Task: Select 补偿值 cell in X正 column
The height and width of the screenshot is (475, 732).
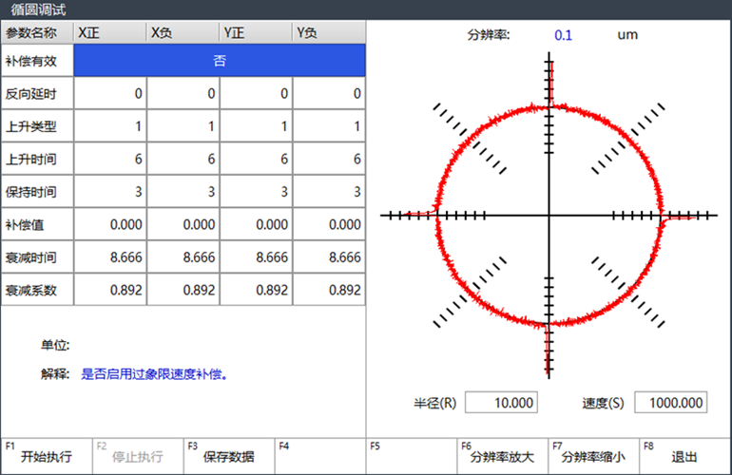Action: tap(110, 225)
